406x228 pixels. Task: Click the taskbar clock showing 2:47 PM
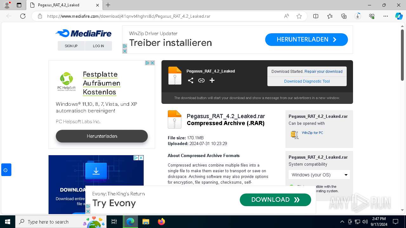[378, 222]
